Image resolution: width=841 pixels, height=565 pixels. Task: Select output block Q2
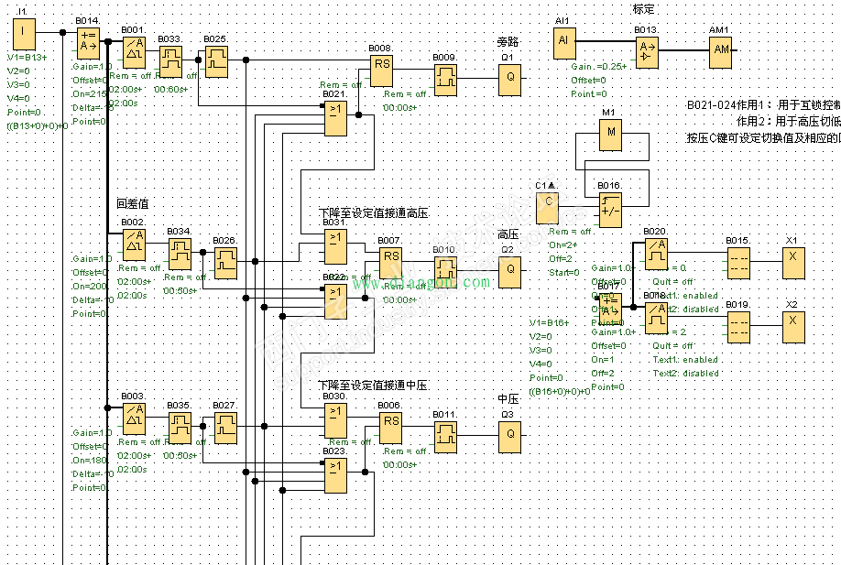tap(510, 272)
